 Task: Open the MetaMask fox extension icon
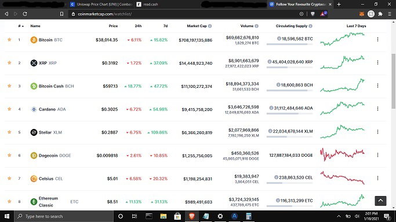click(362, 14)
